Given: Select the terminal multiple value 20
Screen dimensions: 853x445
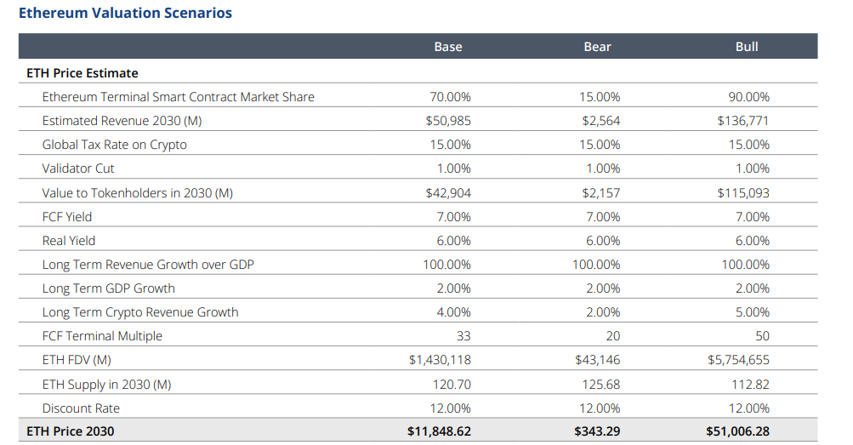Looking at the screenshot, I should (x=613, y=336).
